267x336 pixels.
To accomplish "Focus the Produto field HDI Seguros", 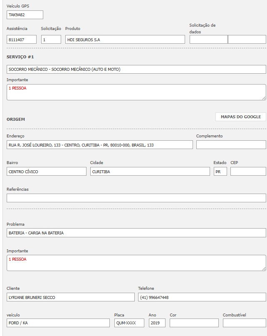I will point(125,40).
